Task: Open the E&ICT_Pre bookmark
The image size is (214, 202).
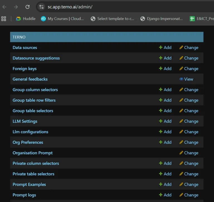Action: coord(202,19)
